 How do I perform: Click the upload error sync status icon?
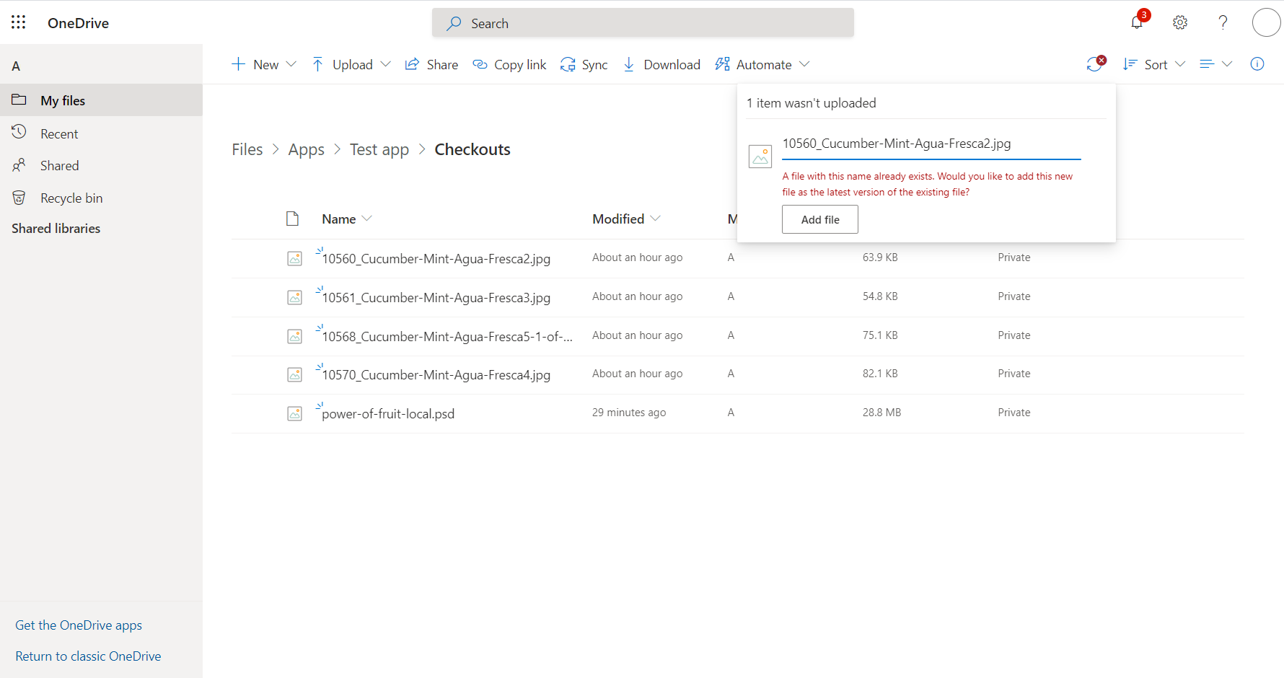click(x=1096, y=64)
